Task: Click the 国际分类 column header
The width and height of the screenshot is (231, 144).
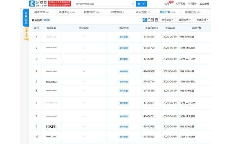Action: (196, 28)
